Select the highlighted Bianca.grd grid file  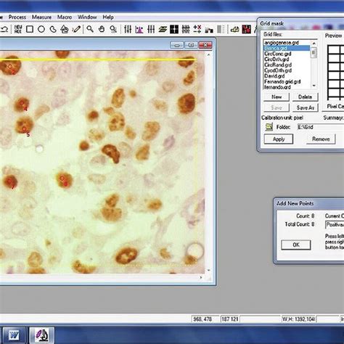[x=287, y=48]
